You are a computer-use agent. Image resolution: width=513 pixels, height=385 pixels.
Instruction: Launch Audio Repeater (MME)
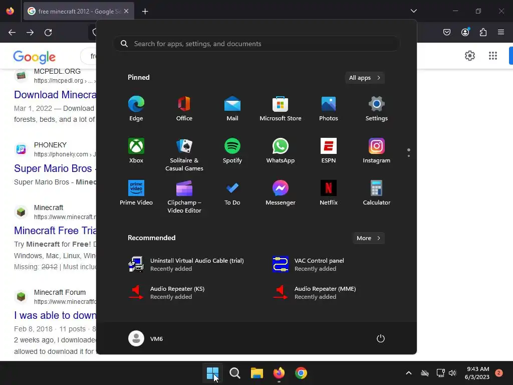(315, 293)
